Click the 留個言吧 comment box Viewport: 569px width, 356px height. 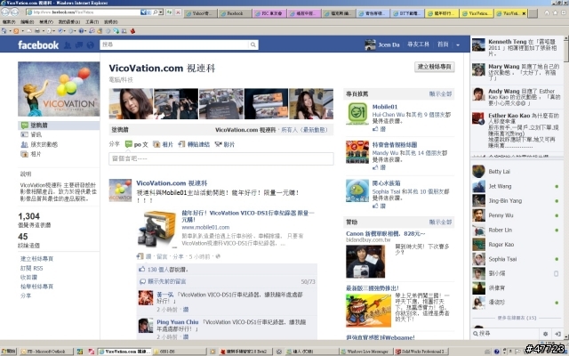click(221, 158)
